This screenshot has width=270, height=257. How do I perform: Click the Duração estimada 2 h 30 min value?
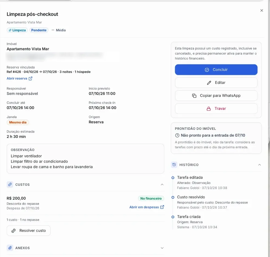16,137
